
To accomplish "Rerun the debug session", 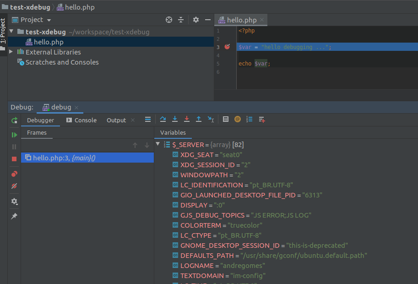I will point(13,120).
